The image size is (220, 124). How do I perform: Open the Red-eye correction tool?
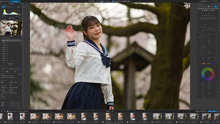click(x=128, y=1)
